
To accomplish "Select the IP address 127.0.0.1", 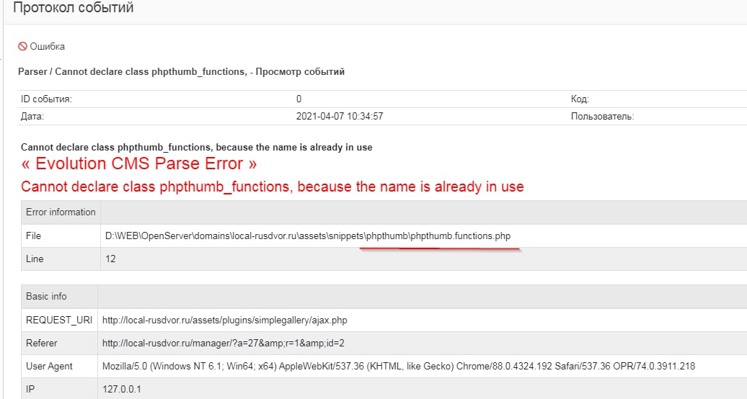I will pyautogui.click(x=121, y=389).
